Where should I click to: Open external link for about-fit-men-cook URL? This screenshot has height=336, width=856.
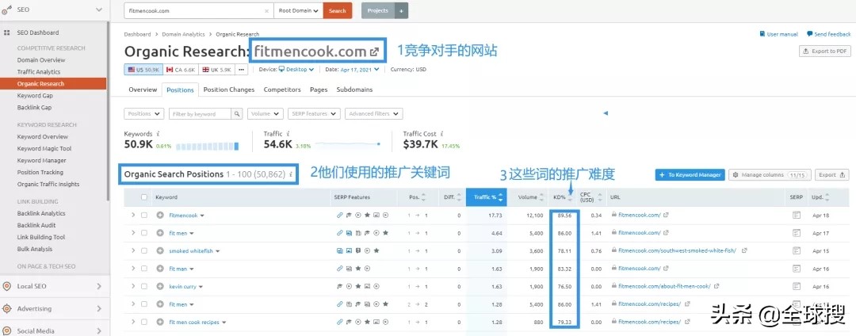[717, 286]
